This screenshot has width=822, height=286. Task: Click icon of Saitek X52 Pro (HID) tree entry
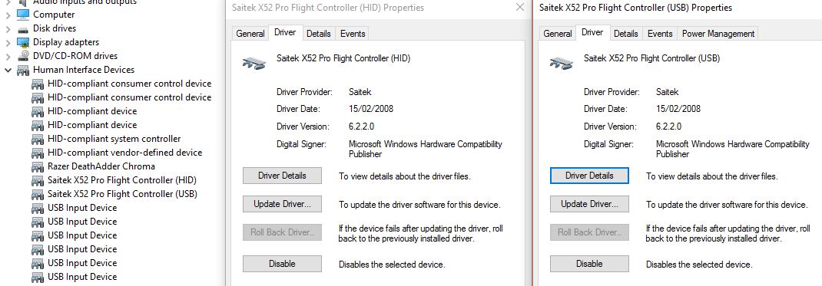tap(38, 180)
